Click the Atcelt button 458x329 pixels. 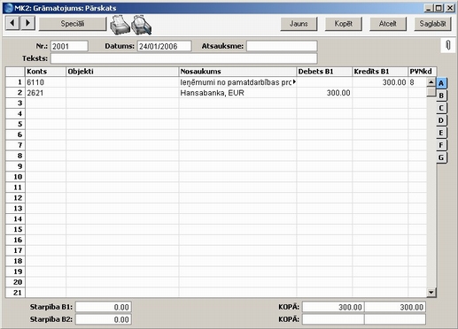coord(388,24)
